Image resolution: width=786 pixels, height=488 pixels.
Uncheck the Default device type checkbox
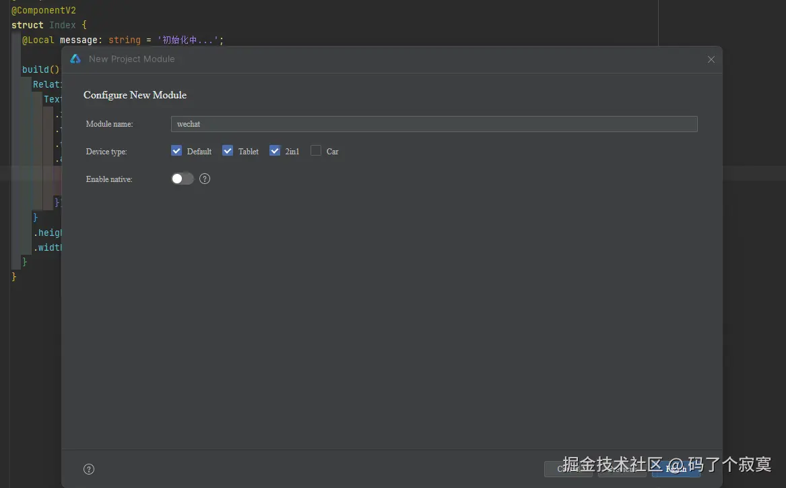[176, 150]
